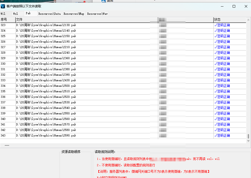
Task: Select row with Human\2520.pak
Action: coord(123,97)
